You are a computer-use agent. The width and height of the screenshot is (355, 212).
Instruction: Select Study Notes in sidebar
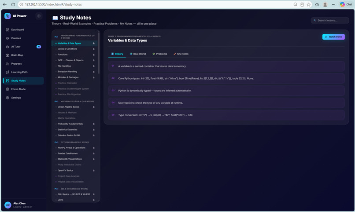23,80
